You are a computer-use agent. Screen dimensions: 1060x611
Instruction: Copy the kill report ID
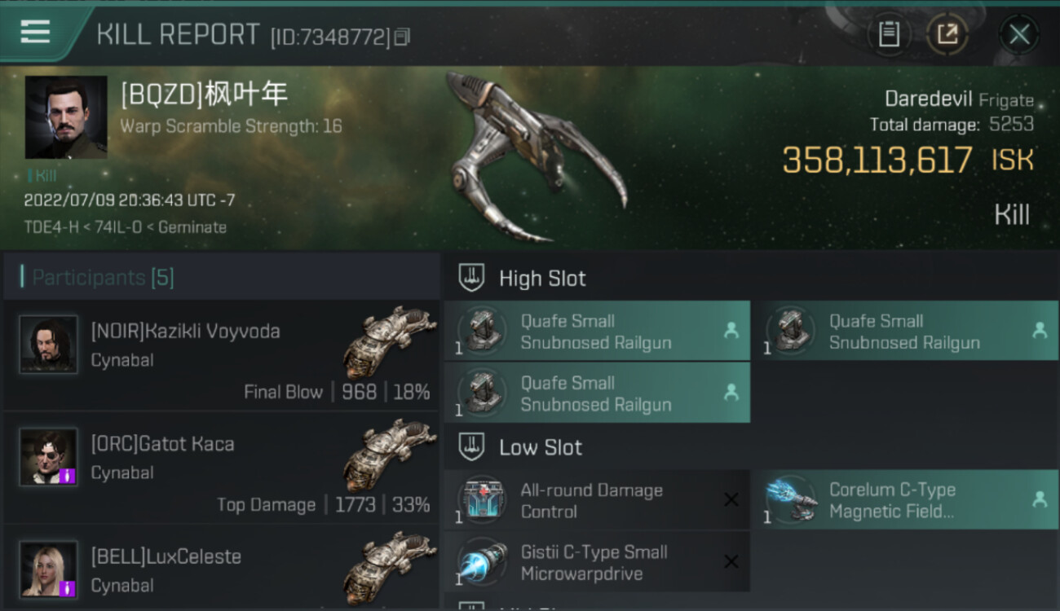tap(402, 37)
